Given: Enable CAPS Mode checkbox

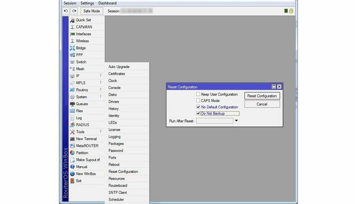Looking at the screenshot, I should [x=198, y=101].
